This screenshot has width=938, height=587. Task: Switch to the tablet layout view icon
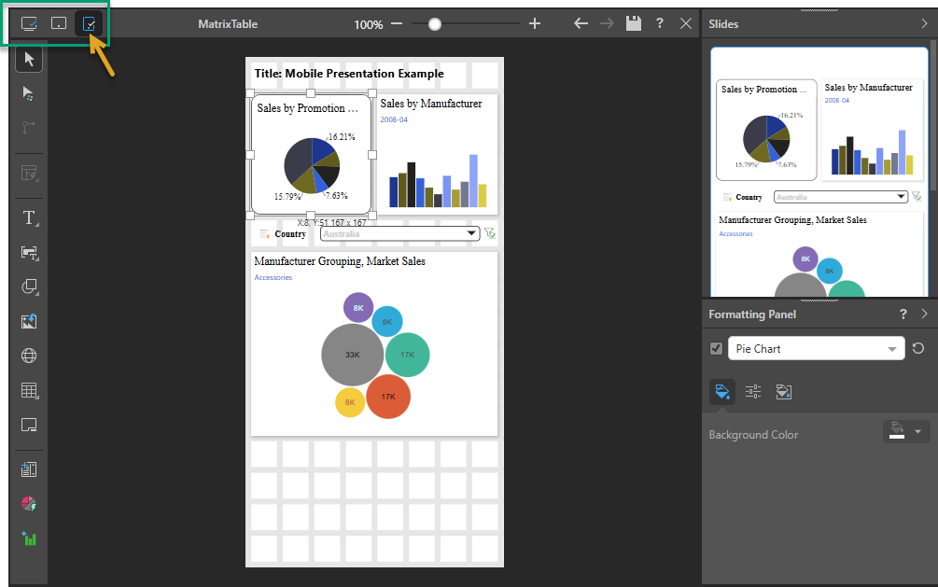pos(59,23)
